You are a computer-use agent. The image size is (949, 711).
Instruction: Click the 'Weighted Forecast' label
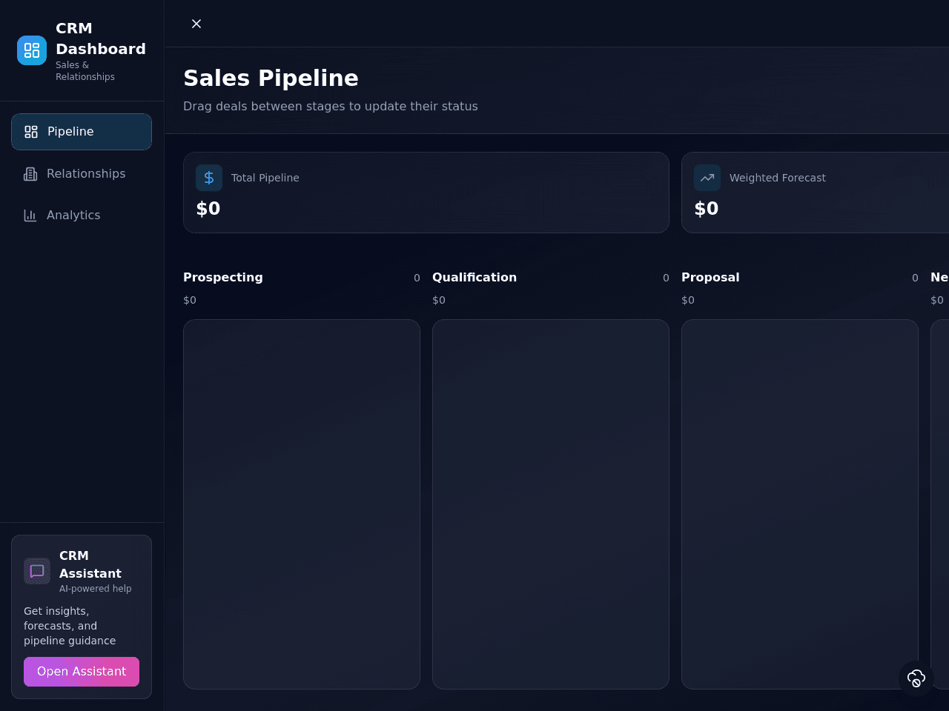coord(778,178)
